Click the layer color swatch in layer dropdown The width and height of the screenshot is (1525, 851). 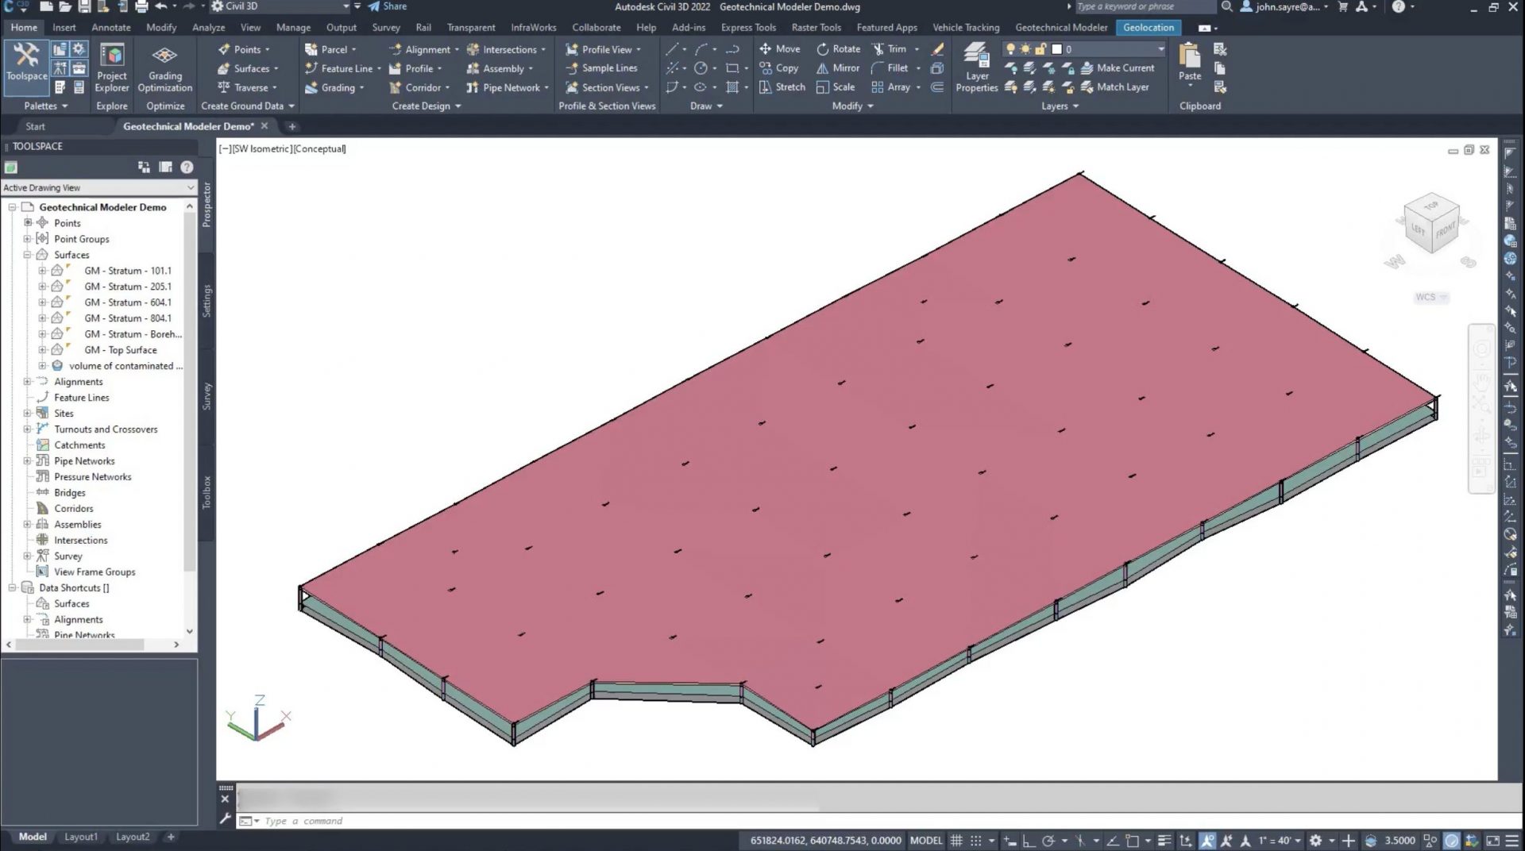(1056, 49)
